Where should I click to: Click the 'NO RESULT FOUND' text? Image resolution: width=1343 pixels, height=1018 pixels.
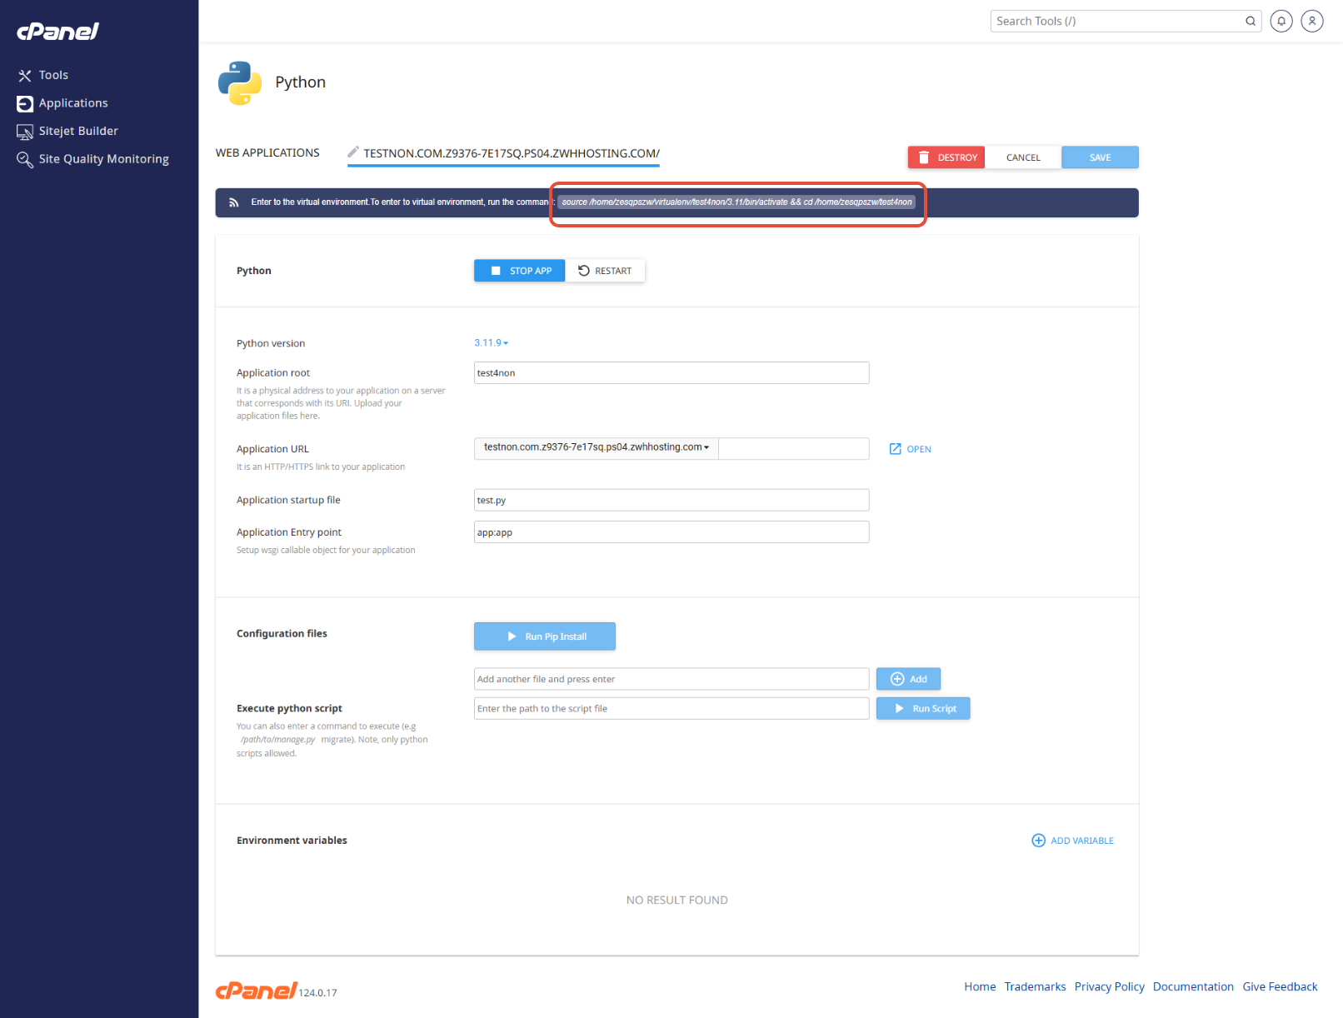click(x=677, y=901)
